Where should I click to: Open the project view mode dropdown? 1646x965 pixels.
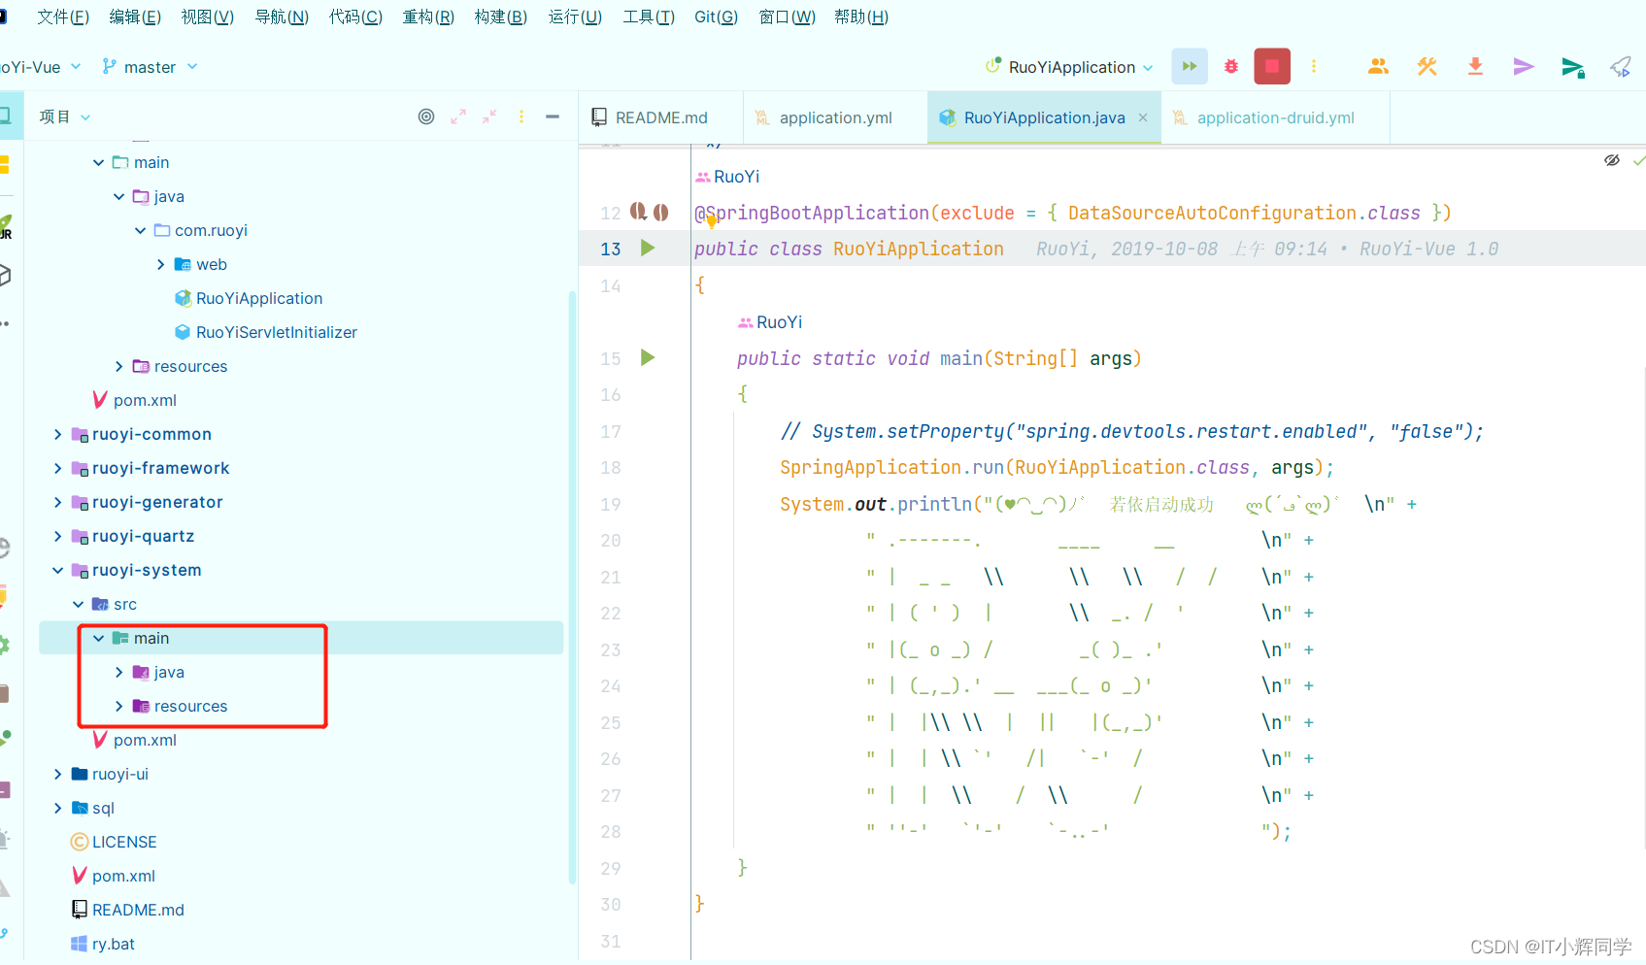pyautogui.click(x=64, y=116)
